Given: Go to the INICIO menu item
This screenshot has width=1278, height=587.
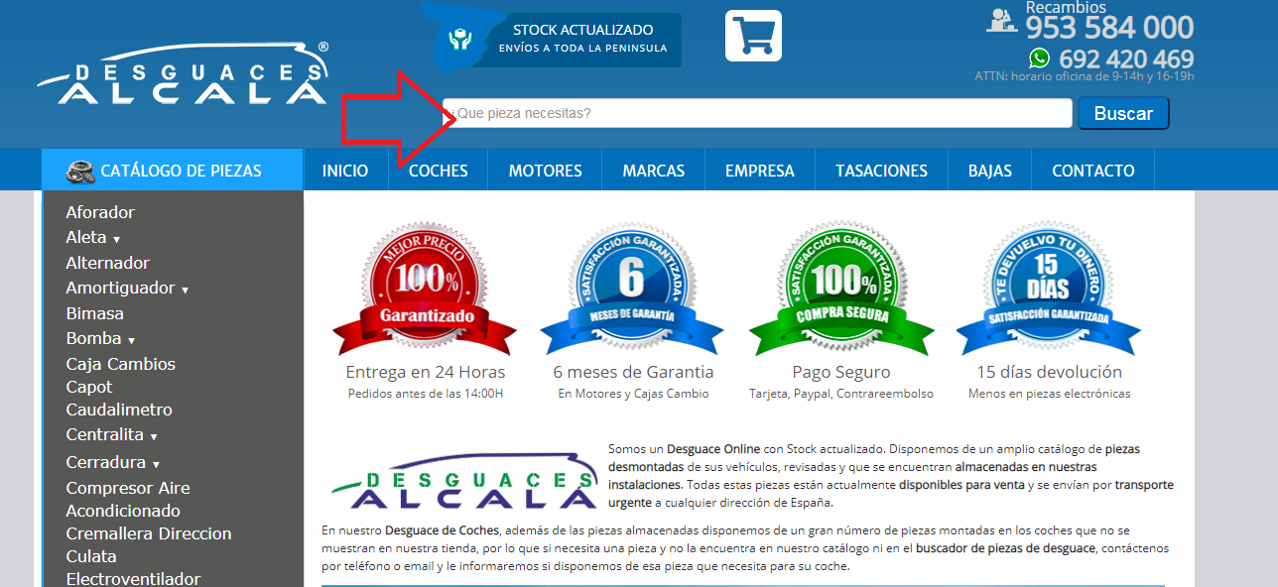Looking at the screenshot, I should click(x=345, y=171).
